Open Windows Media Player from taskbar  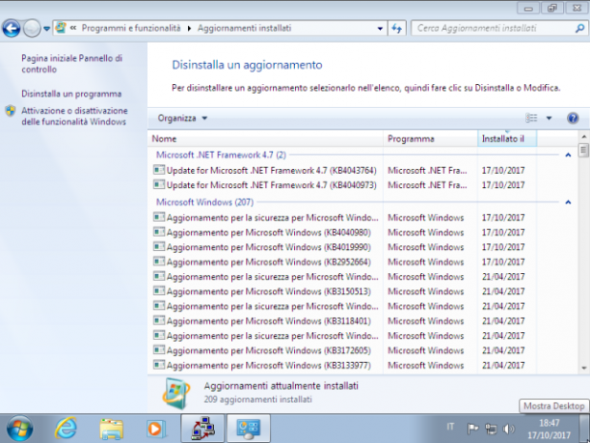[156, 429]
